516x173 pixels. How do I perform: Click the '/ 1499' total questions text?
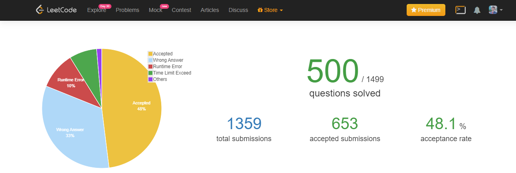[373, 79]
